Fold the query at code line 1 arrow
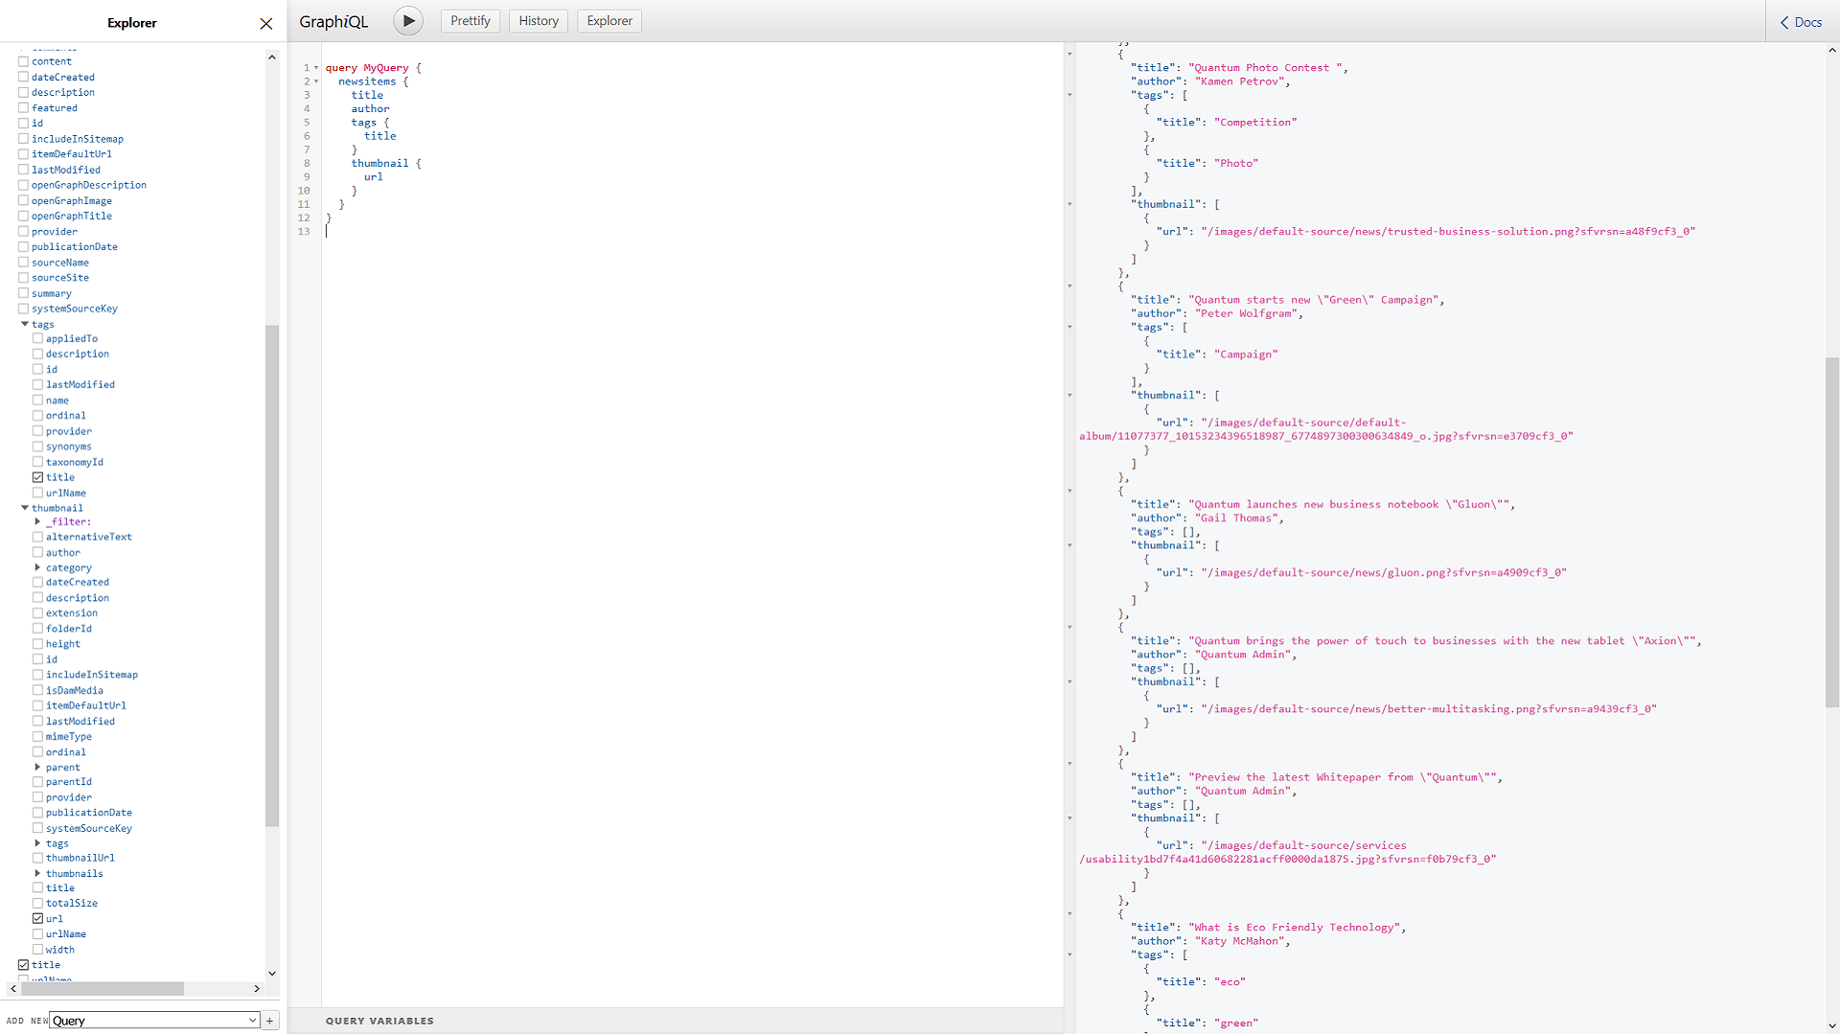1840x1035 pixels. pos(317,68)
